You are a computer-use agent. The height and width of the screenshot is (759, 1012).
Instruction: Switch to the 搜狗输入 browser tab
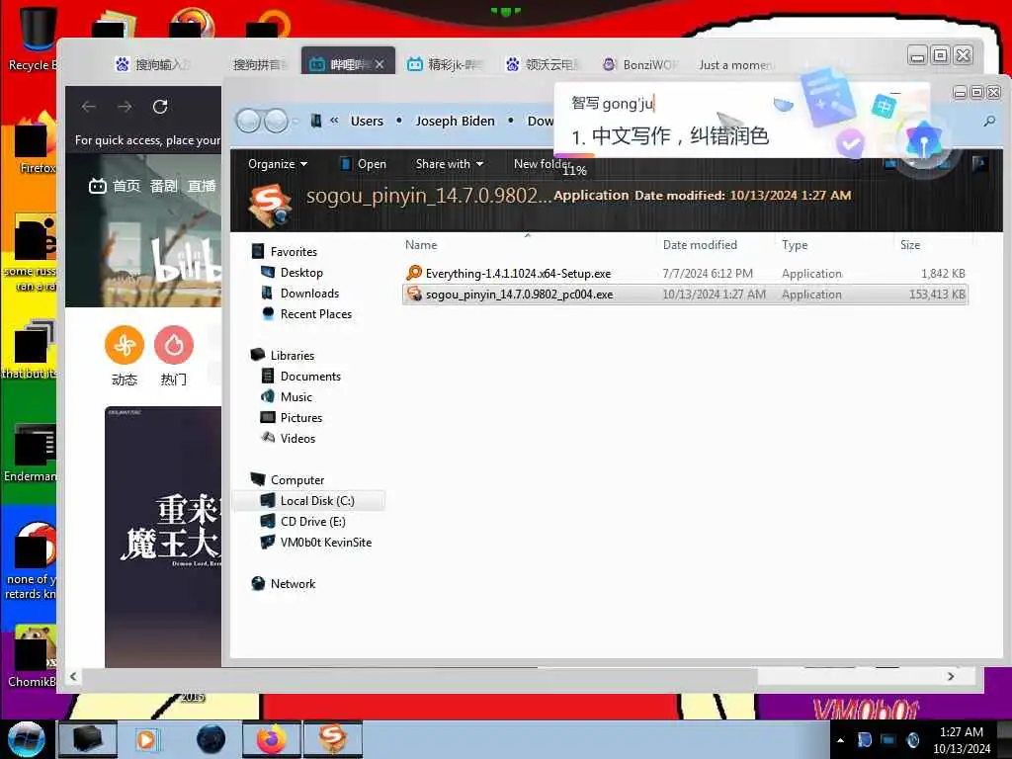click(x=153, y=64)
